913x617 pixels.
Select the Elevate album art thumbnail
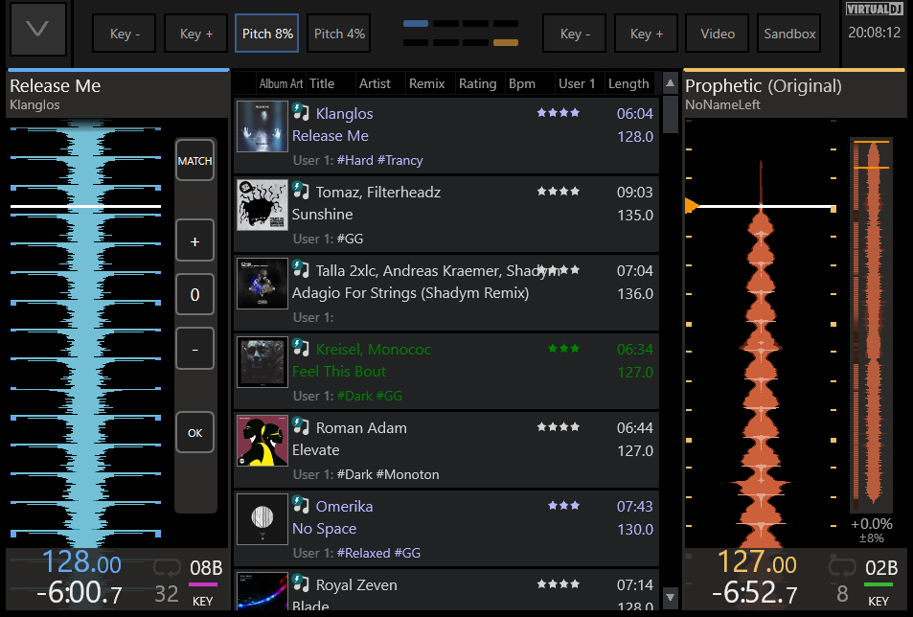(262, 441)
